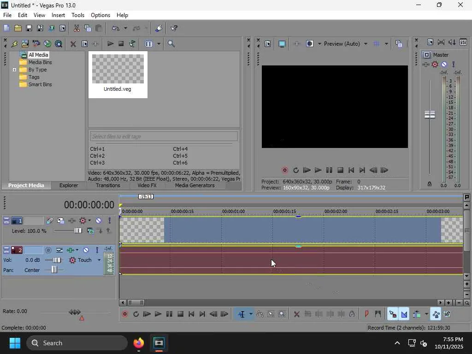Open Master FX in mixer
This screenshot has height=354, width=472.
pyautogui.click(x=425, y=65)
